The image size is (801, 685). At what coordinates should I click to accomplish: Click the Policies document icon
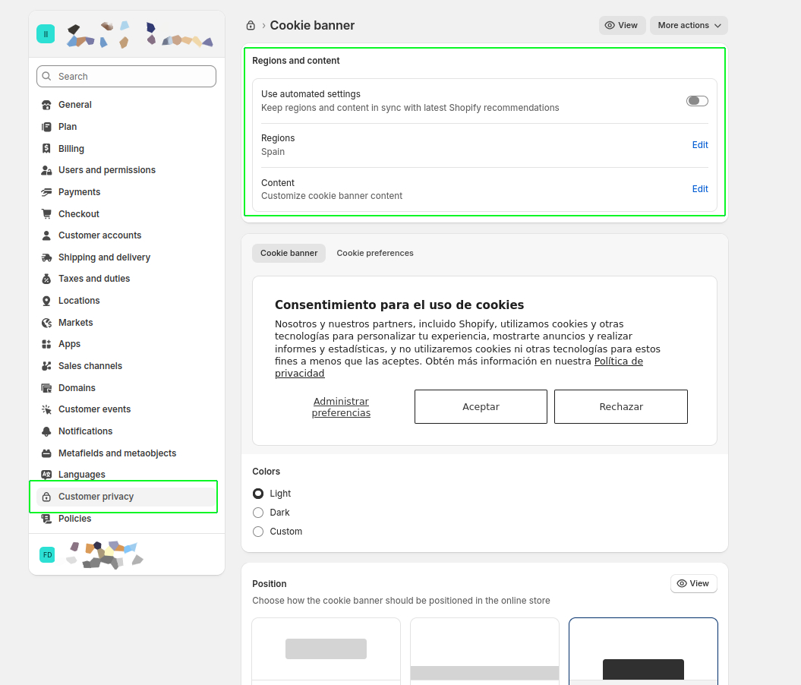[46, 519]
